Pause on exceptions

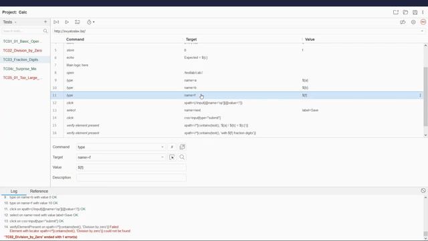[413, 22]
